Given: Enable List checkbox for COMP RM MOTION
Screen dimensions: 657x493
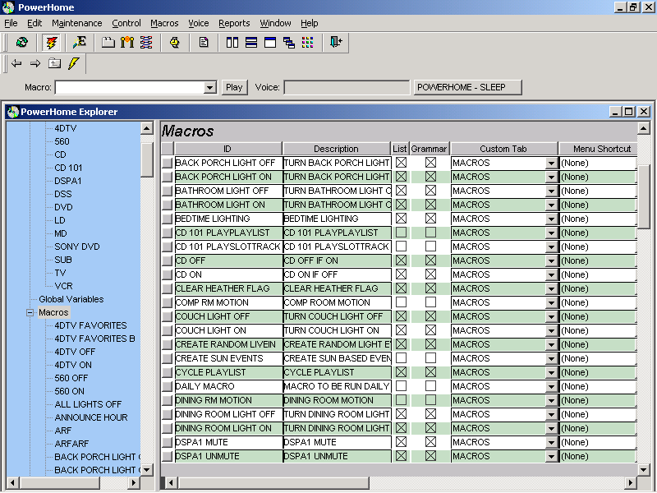Looking at the screenshot, I should 401,302.
